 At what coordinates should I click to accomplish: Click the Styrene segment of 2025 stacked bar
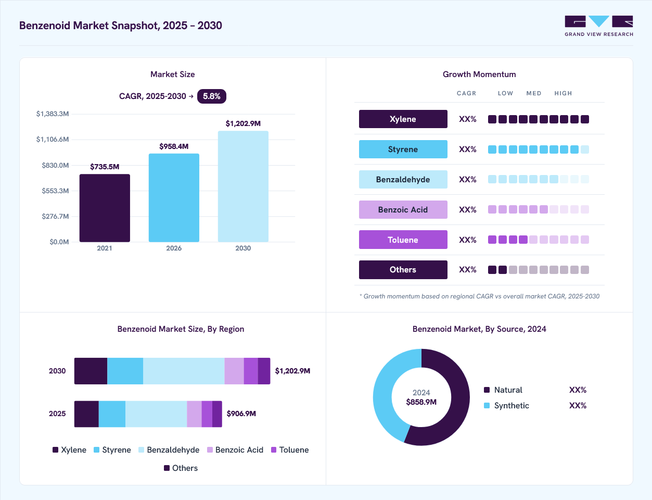pyautogui.click(x=112, y=414)
